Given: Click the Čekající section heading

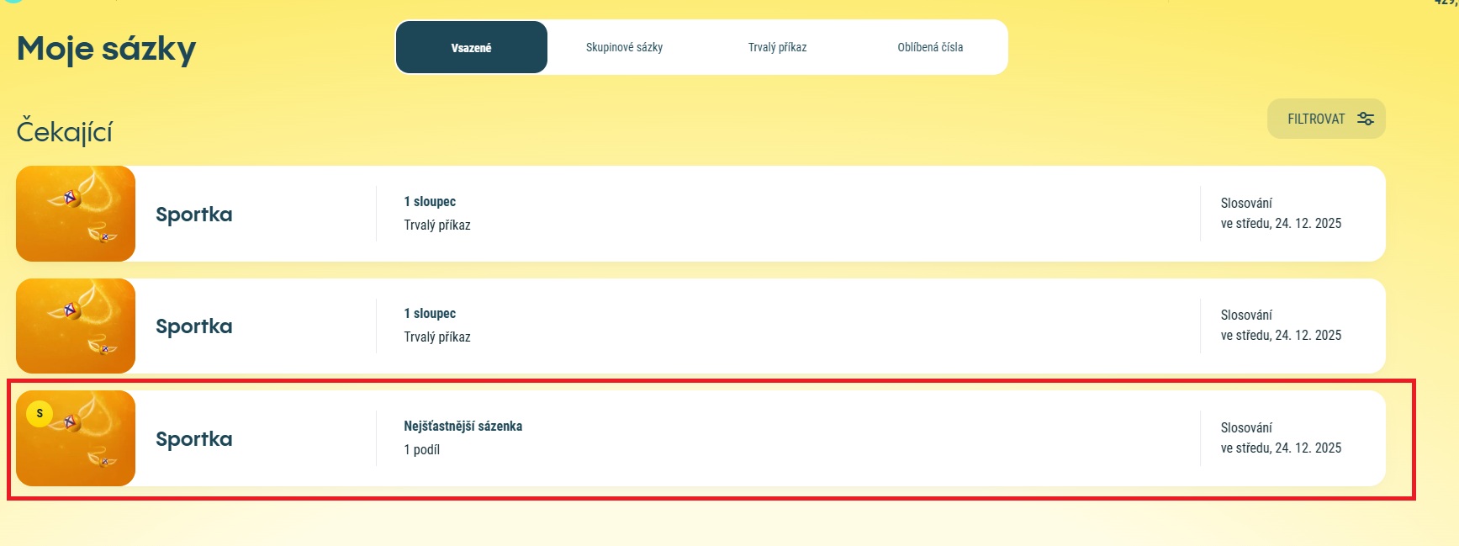Looking at the screenshot, I should click(65, 132).
